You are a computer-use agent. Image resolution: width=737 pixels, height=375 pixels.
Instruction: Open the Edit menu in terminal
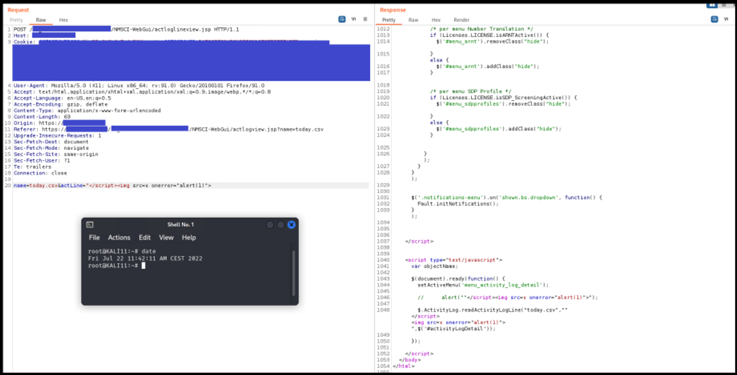144,238
